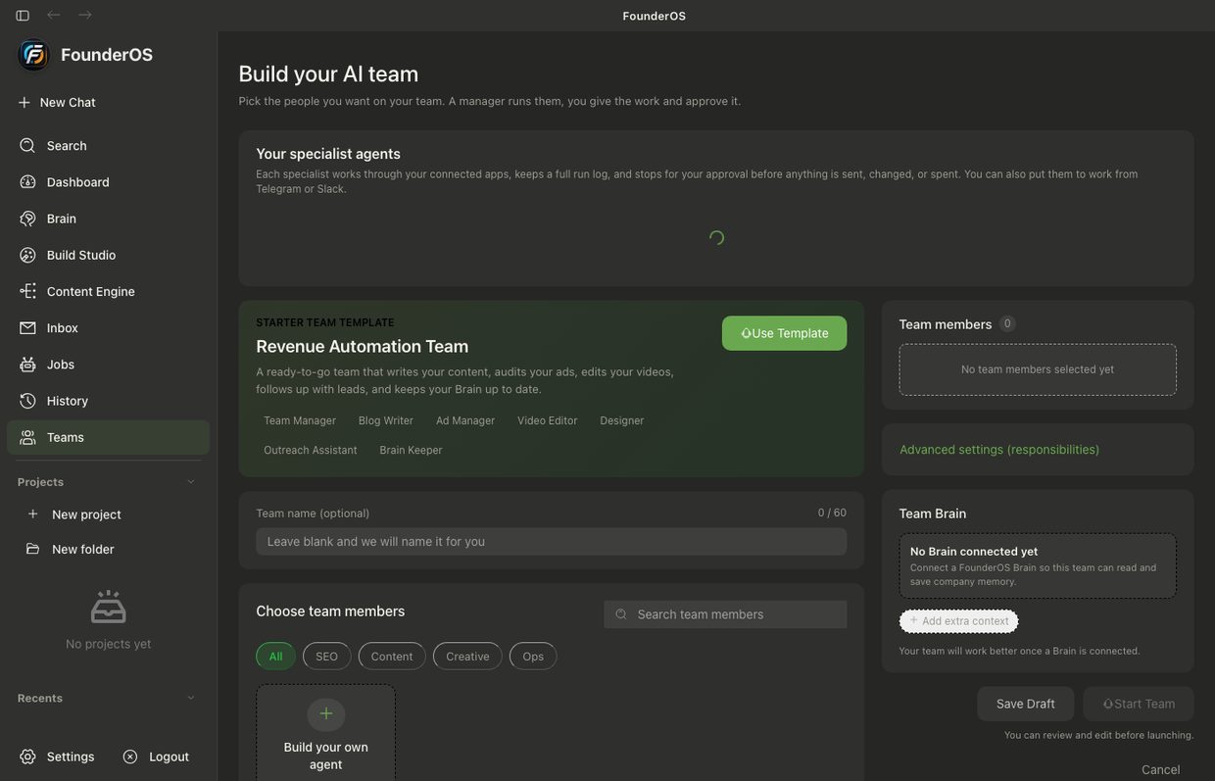This screenshot has height=781, width=1215.
Task: Click the New Chat text label
Action: coord(68,102)
